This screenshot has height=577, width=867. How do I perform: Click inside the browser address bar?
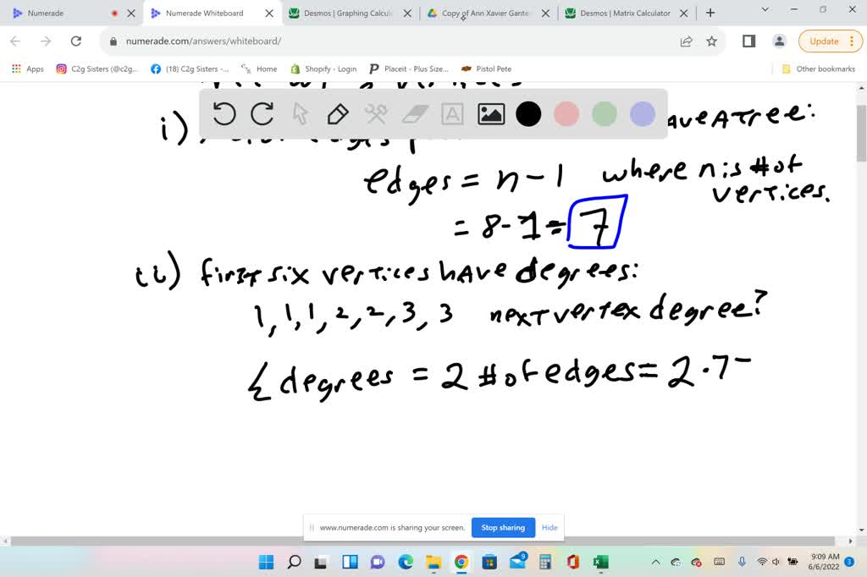click(254, 41)
